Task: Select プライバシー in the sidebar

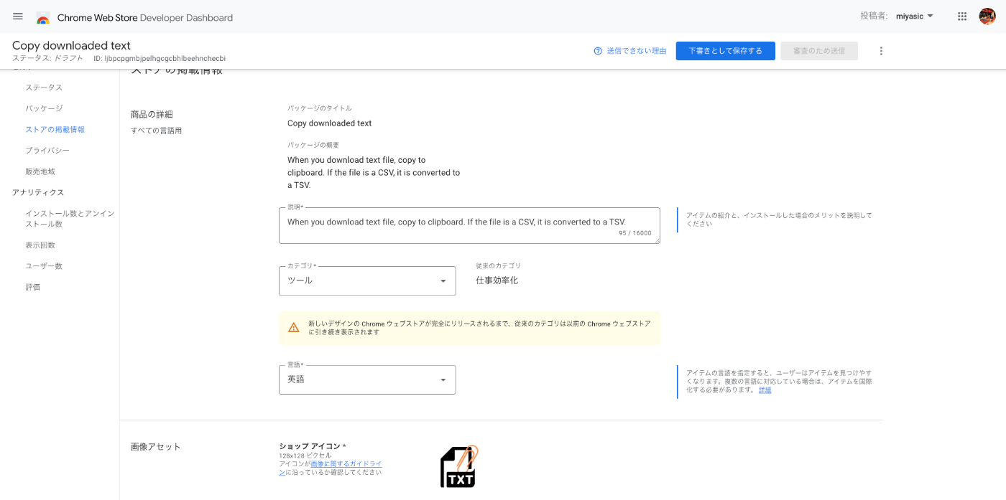Action: pos(47,151)
